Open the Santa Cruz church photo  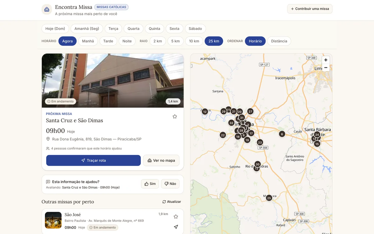pos(113,80)
